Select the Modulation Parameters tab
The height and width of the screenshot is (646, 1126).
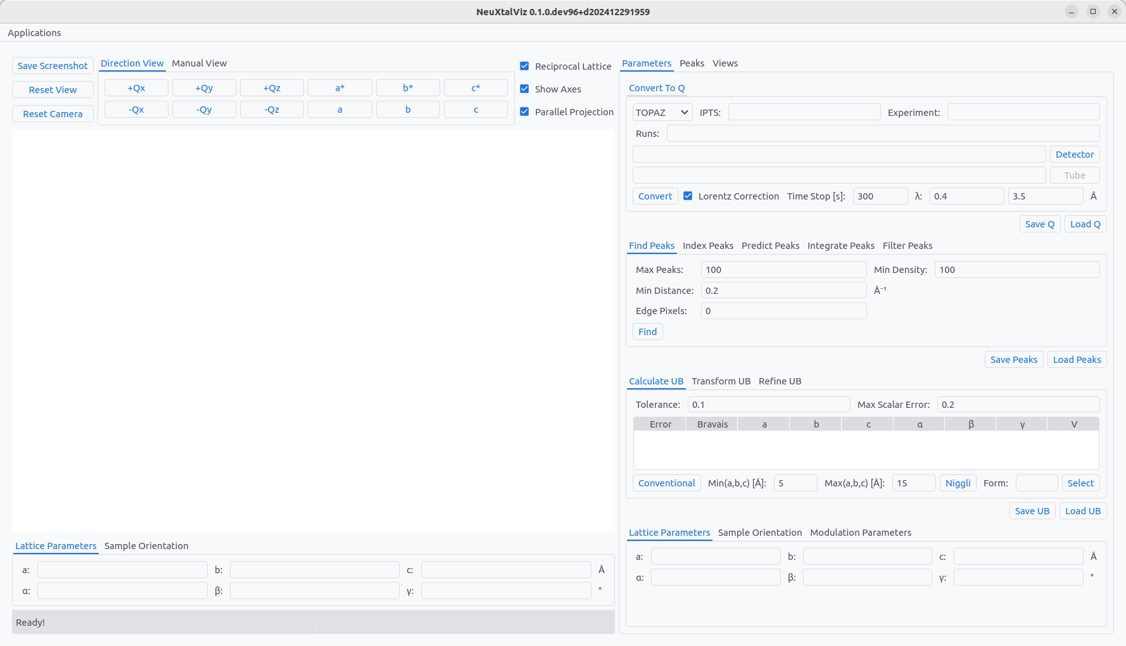tap(860, 533)
